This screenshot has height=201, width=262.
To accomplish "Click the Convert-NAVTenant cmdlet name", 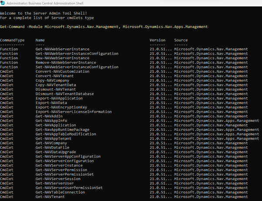I will 54,76.
